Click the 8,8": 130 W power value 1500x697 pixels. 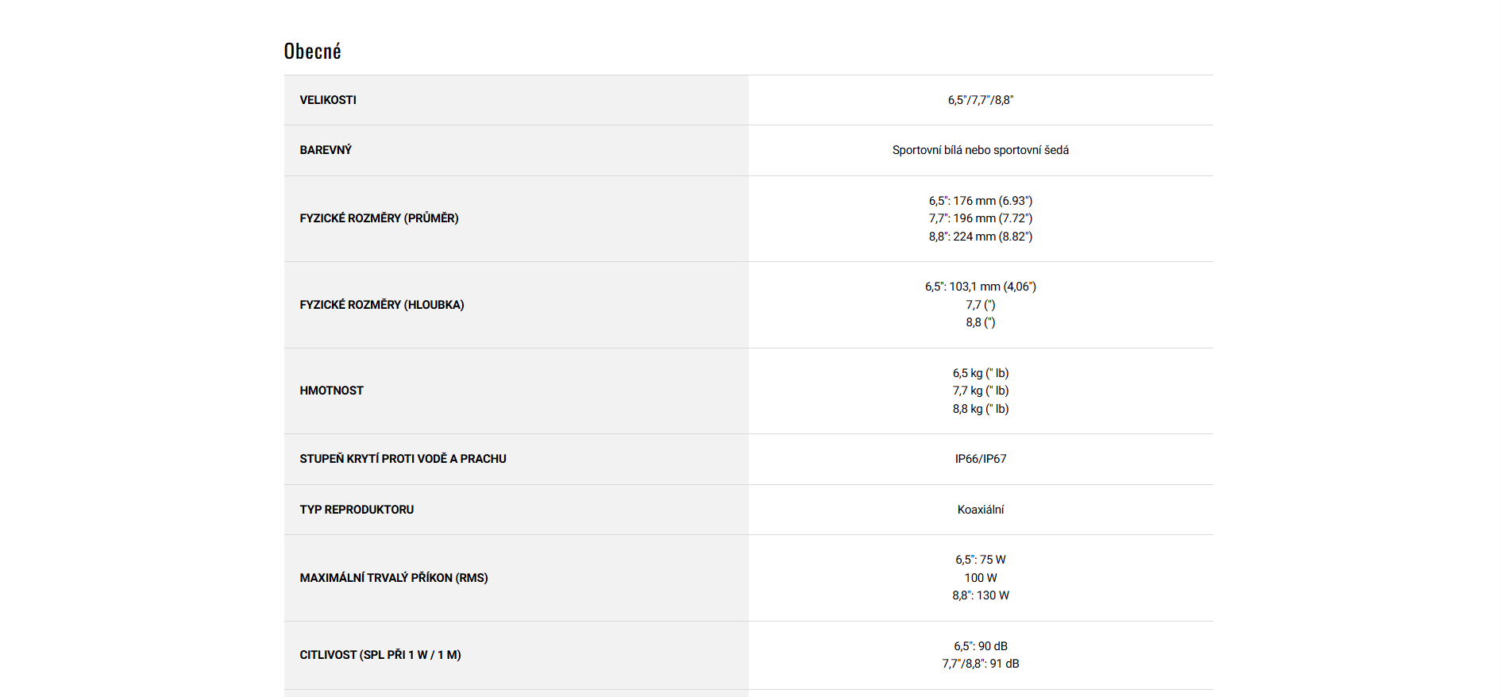tap(980, 595)
